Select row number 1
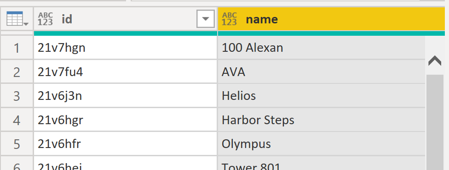Image resolution: width=449 pixels, height=170 pixels. pos(17,48)
